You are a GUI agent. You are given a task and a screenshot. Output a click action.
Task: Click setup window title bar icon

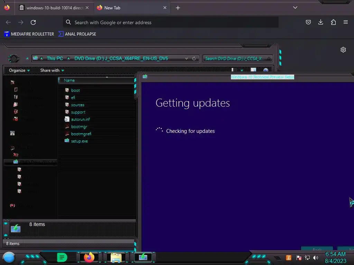click(x=145, y=77)
